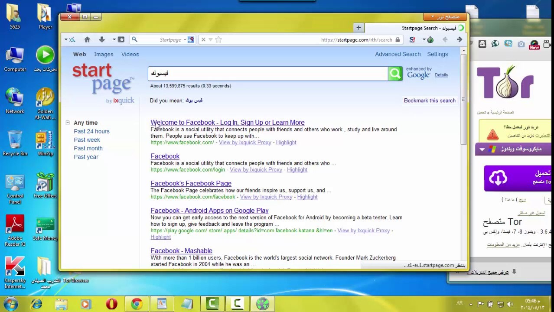Open the Computer desktop icon
The image size is (554, 312).
[x=15, y=58]
